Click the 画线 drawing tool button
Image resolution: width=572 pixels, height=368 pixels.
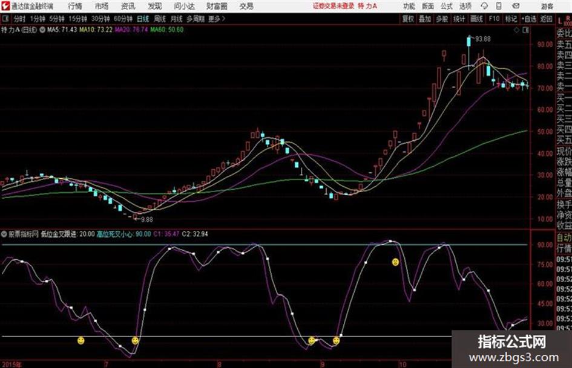pyautogui.click(x=476, y=19)
